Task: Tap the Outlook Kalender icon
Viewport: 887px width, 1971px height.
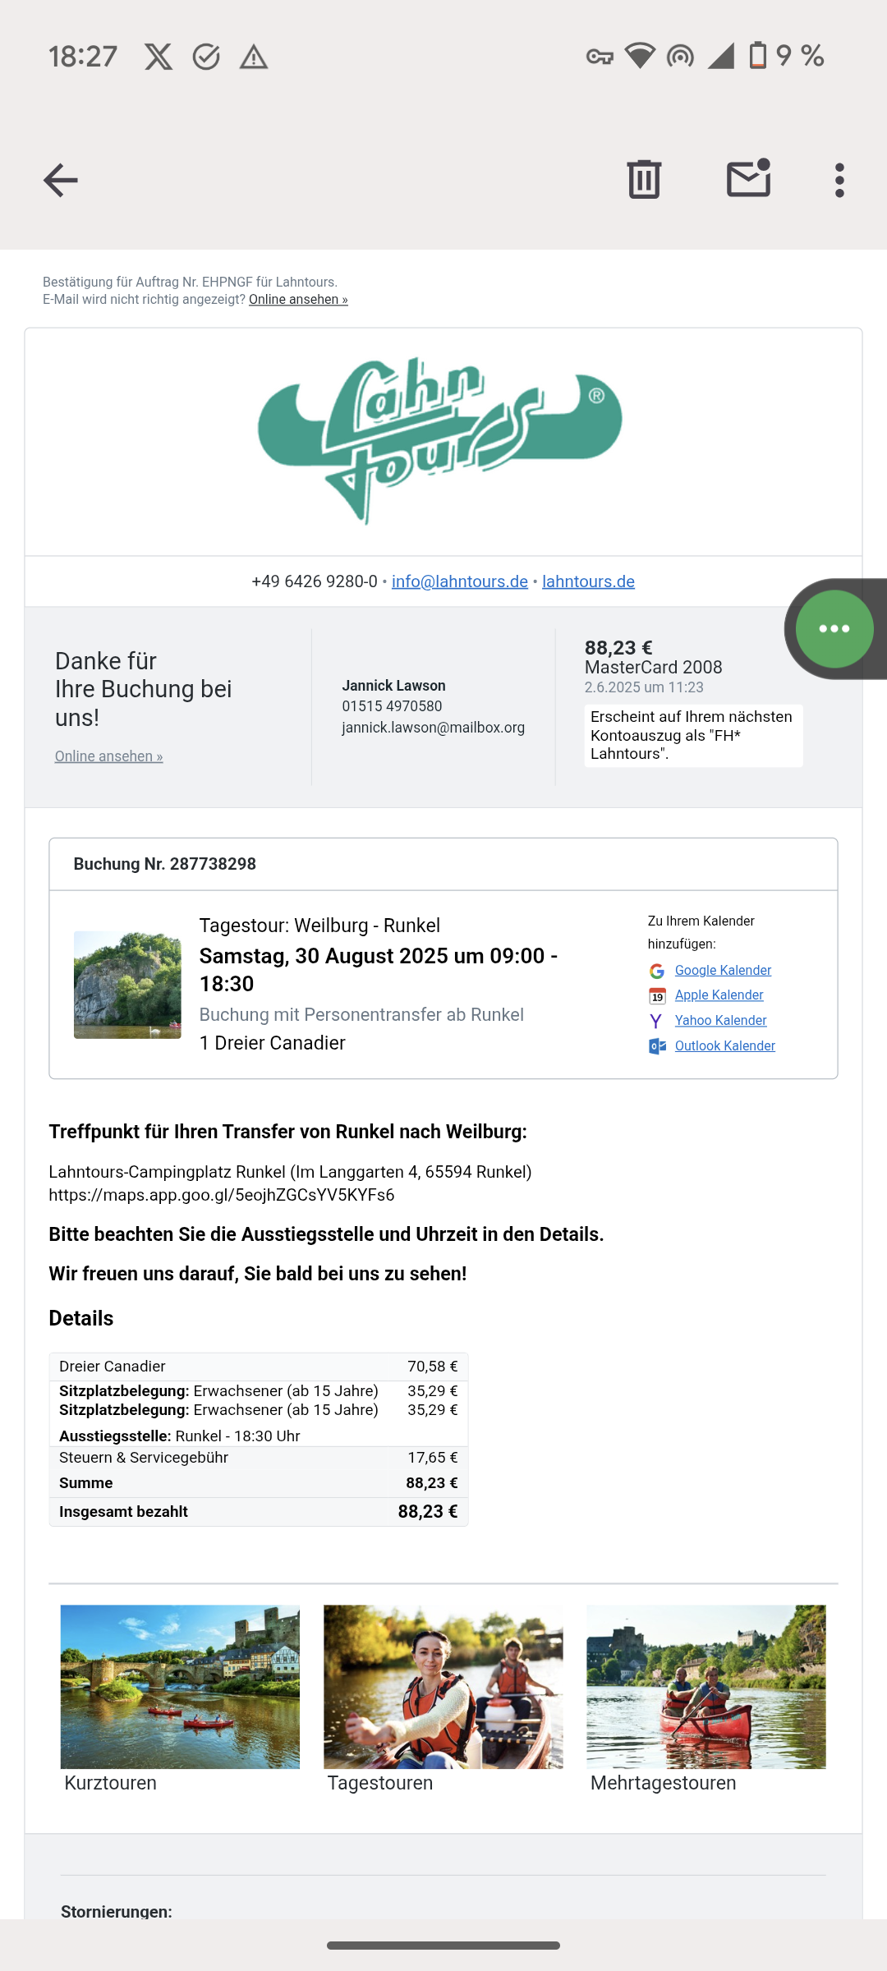Action: coord(657,1046)
